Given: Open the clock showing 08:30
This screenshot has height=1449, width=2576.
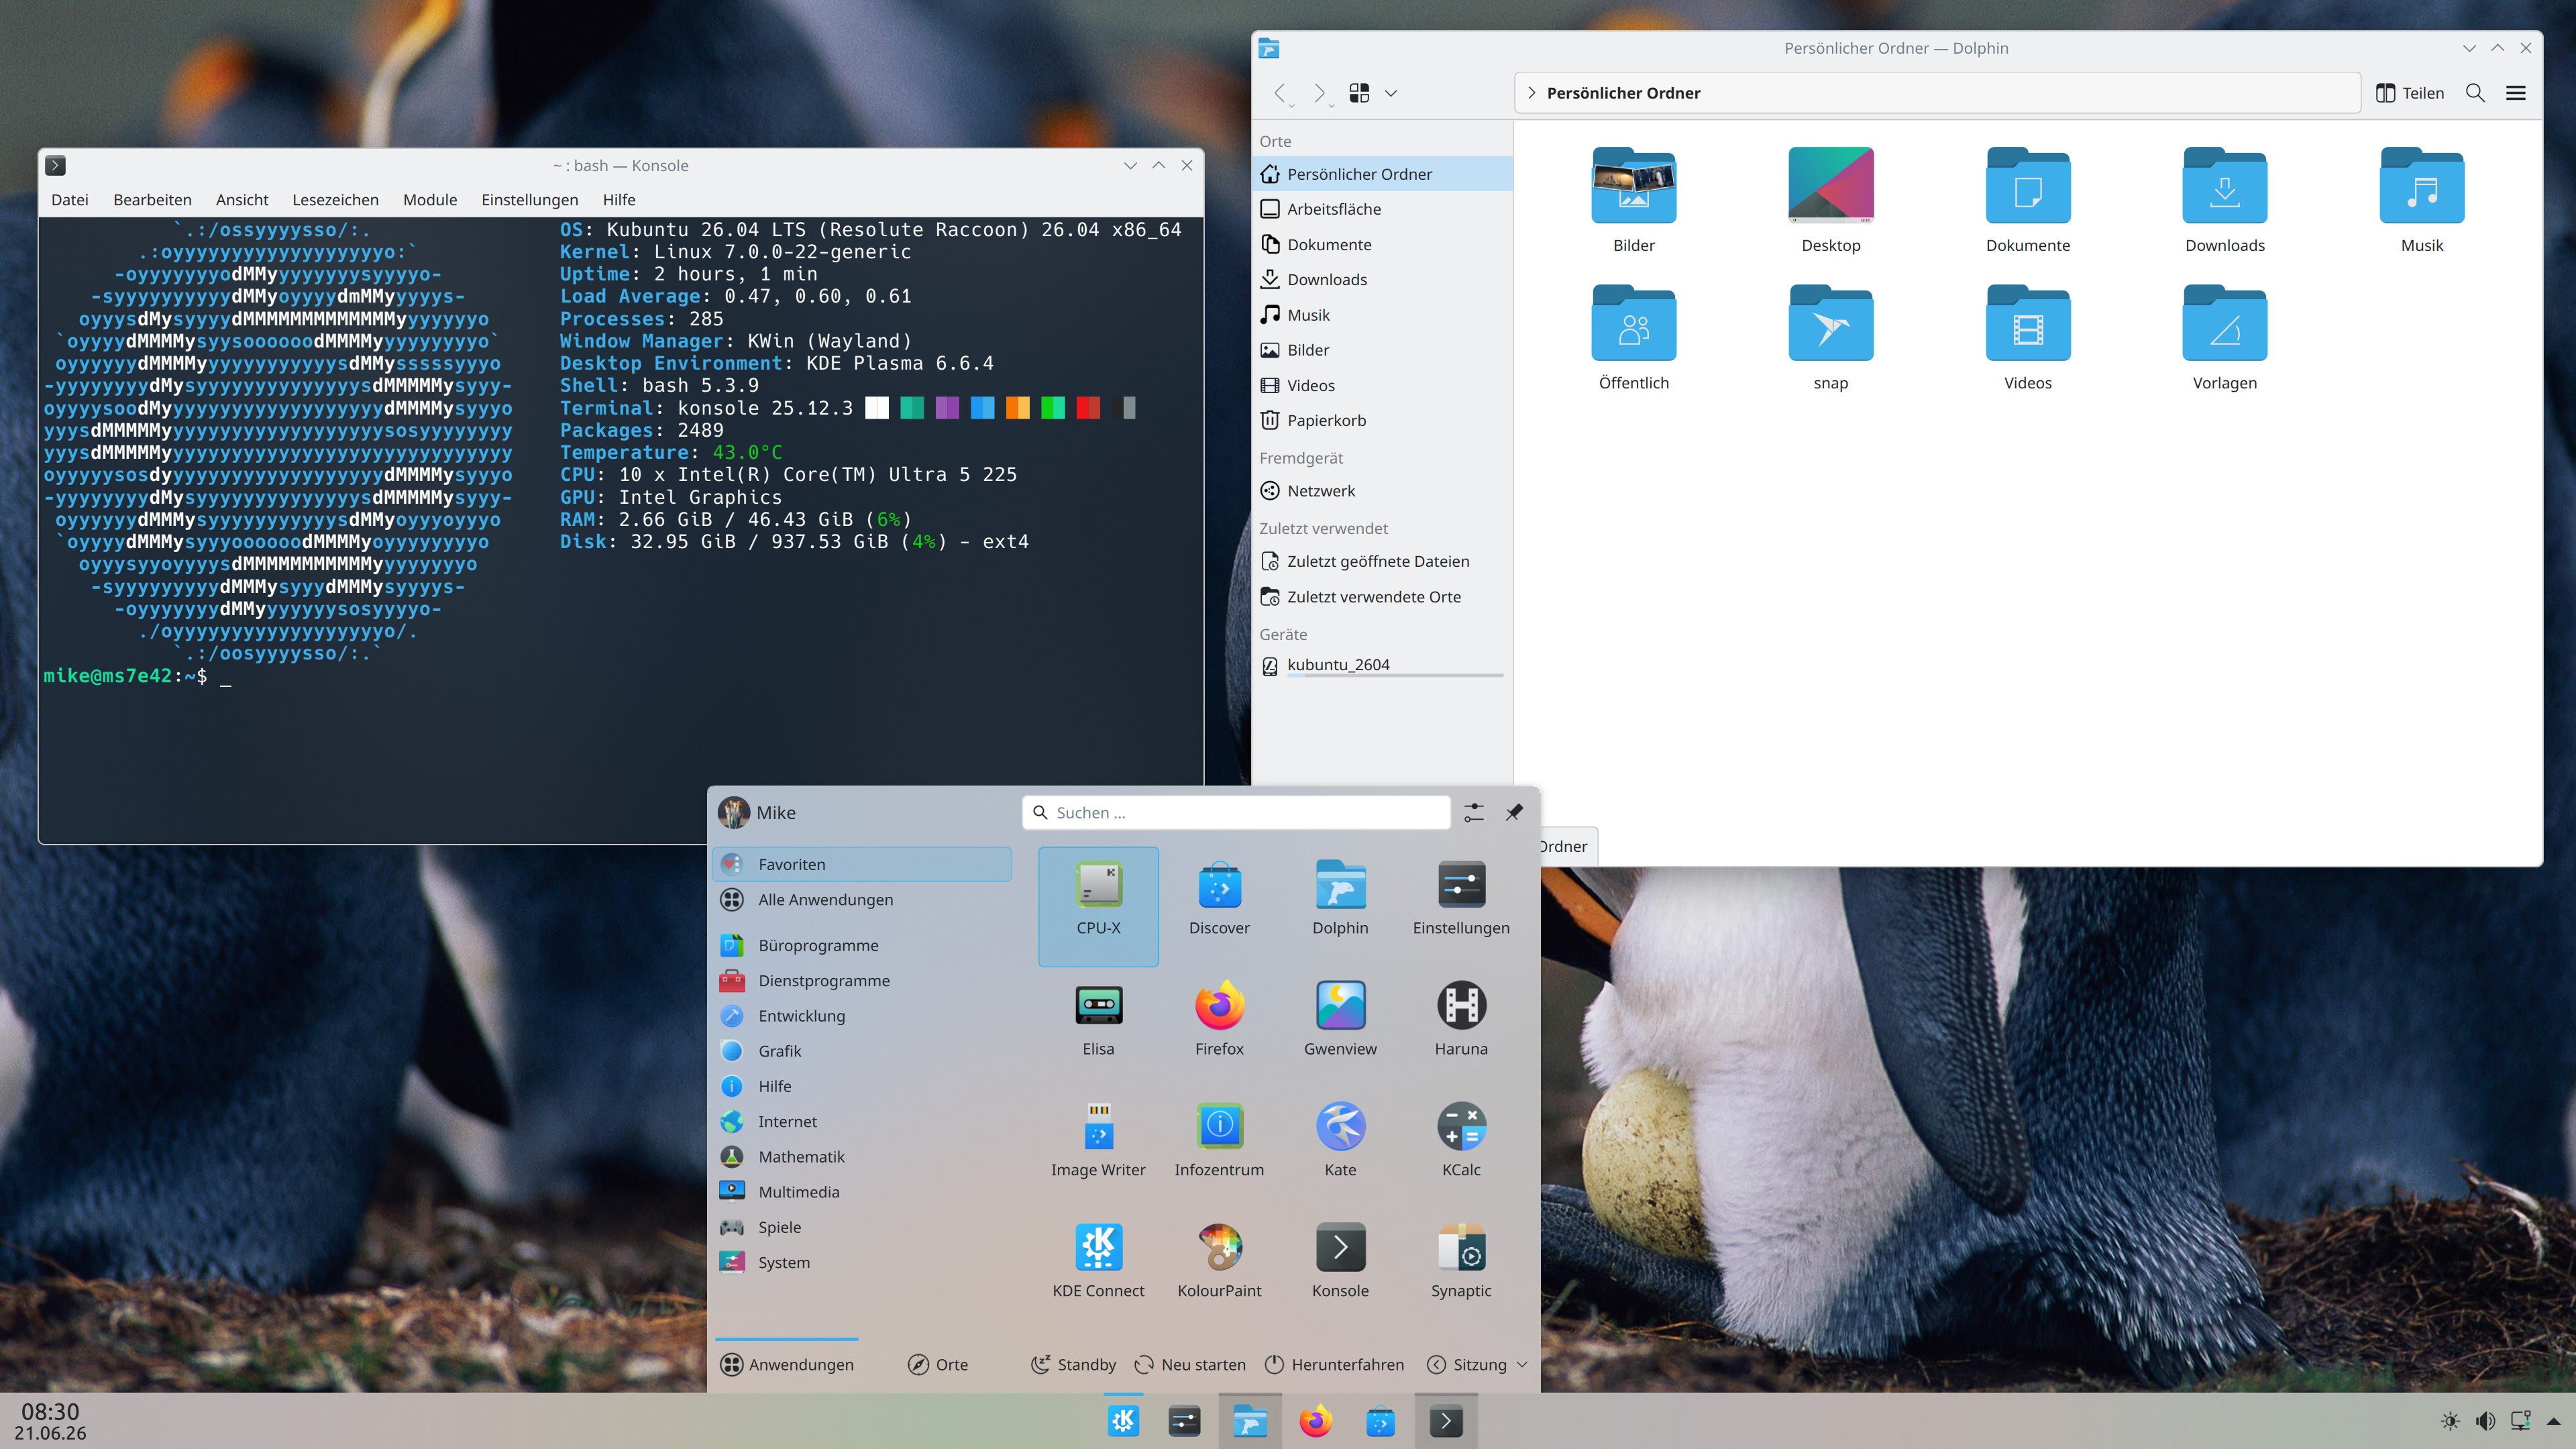Looking at the screenshot, I should (x=50, y=1421).
